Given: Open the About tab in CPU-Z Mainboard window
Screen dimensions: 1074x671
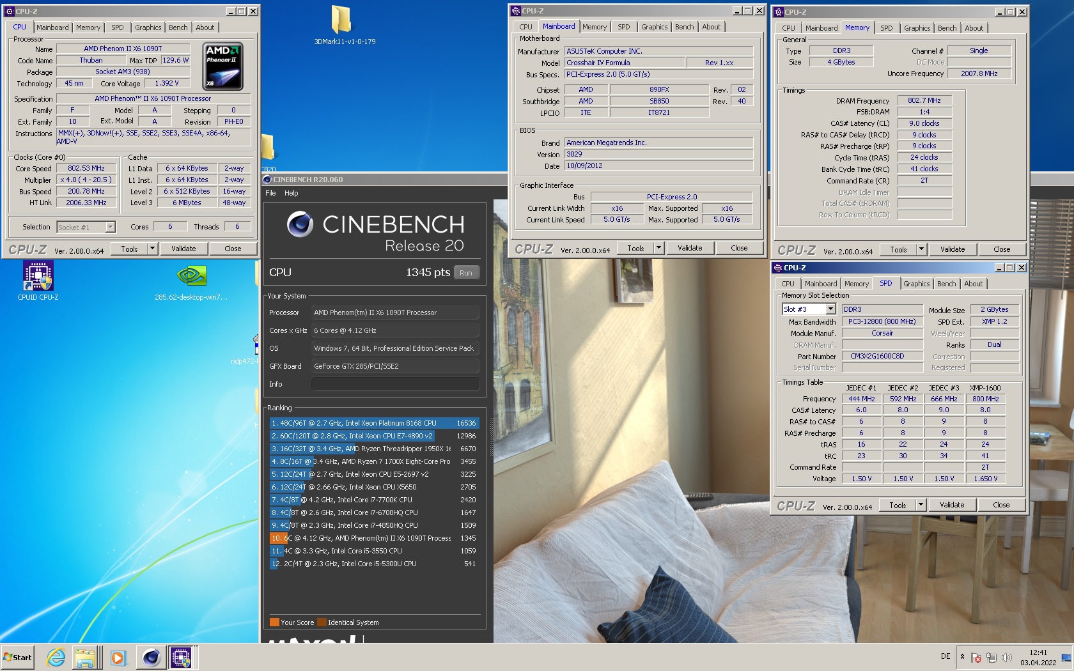Looking at the screenshot, I should pyautogui.click(x=711, y=27).
